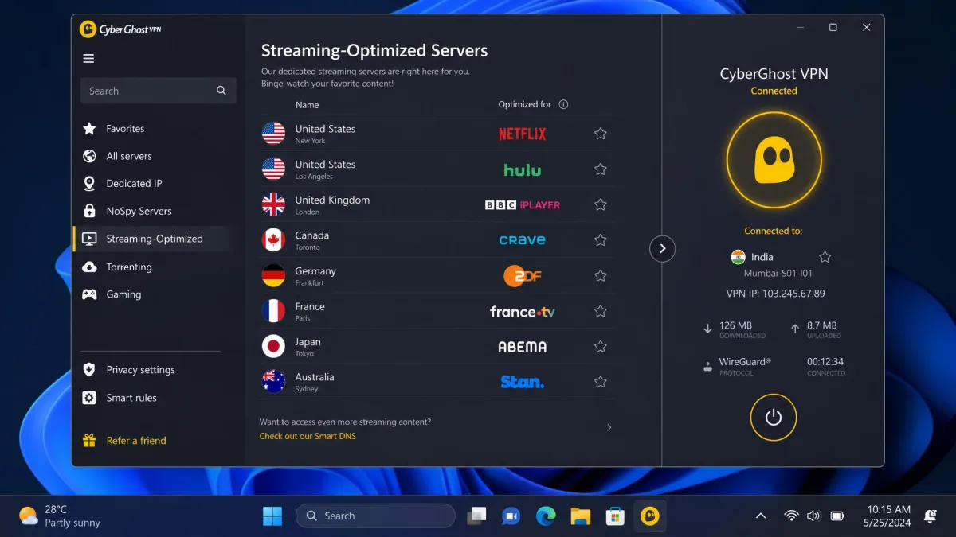The width and height of the screenshot is (956, 537).
Task: Open File Explorer from the taskbar
Action: (580, 516)
